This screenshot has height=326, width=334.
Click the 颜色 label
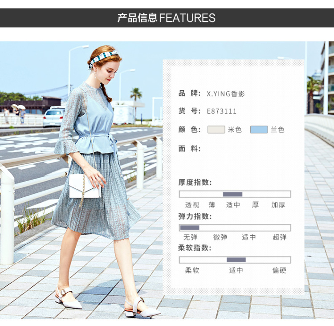pyautogui.click(x=189, y=129)
